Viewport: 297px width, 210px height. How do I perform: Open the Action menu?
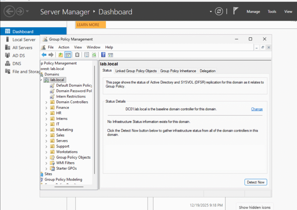(x=64, y=47)
